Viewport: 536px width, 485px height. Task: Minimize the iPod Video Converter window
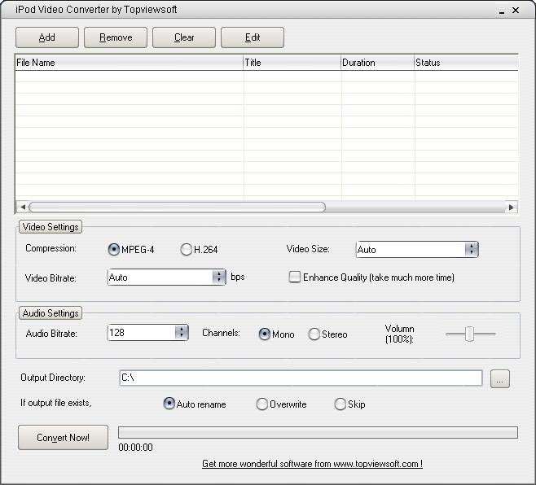coord(502,11)
